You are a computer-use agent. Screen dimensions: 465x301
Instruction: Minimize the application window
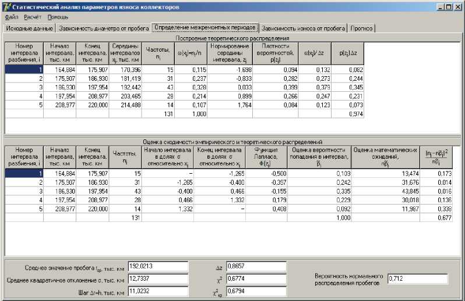click(441, 7)
